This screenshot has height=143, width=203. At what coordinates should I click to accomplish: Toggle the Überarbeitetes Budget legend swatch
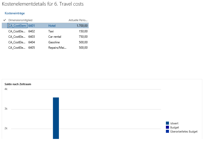[167, 132]
